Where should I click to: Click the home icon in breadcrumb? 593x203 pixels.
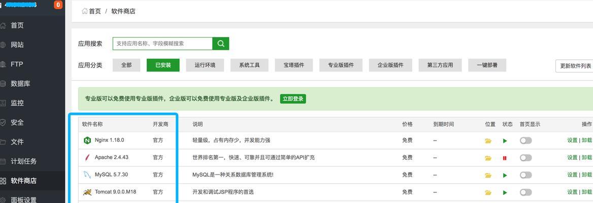[85, 11]
